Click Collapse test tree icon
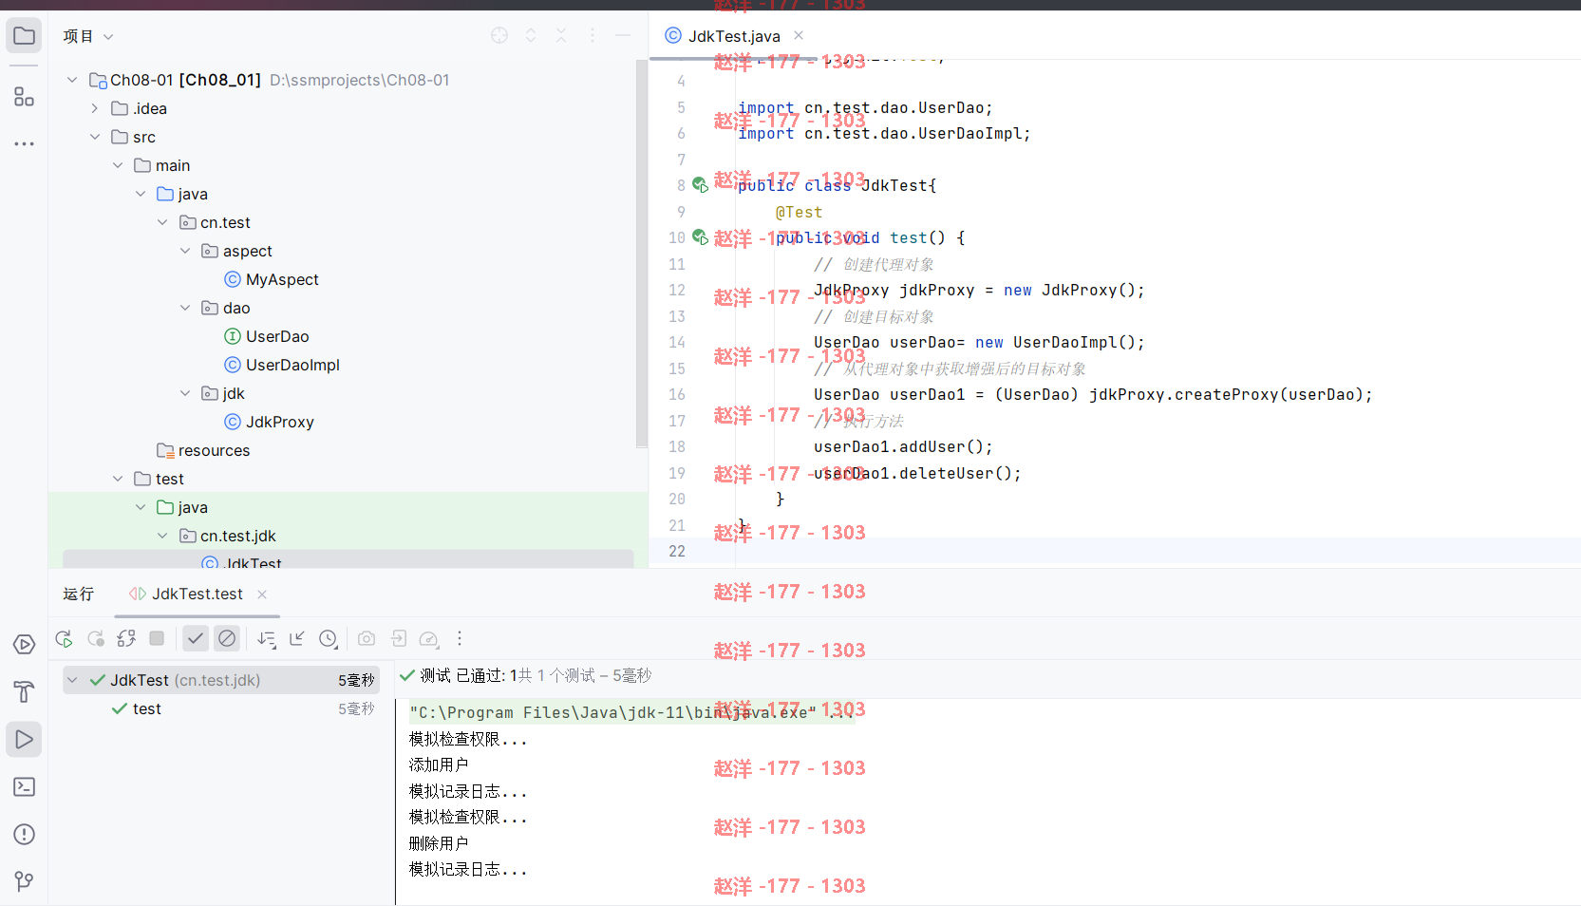 [297, 639]
